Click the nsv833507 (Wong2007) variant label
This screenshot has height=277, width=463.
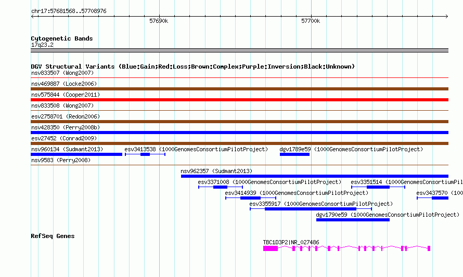tap(62, 73)
